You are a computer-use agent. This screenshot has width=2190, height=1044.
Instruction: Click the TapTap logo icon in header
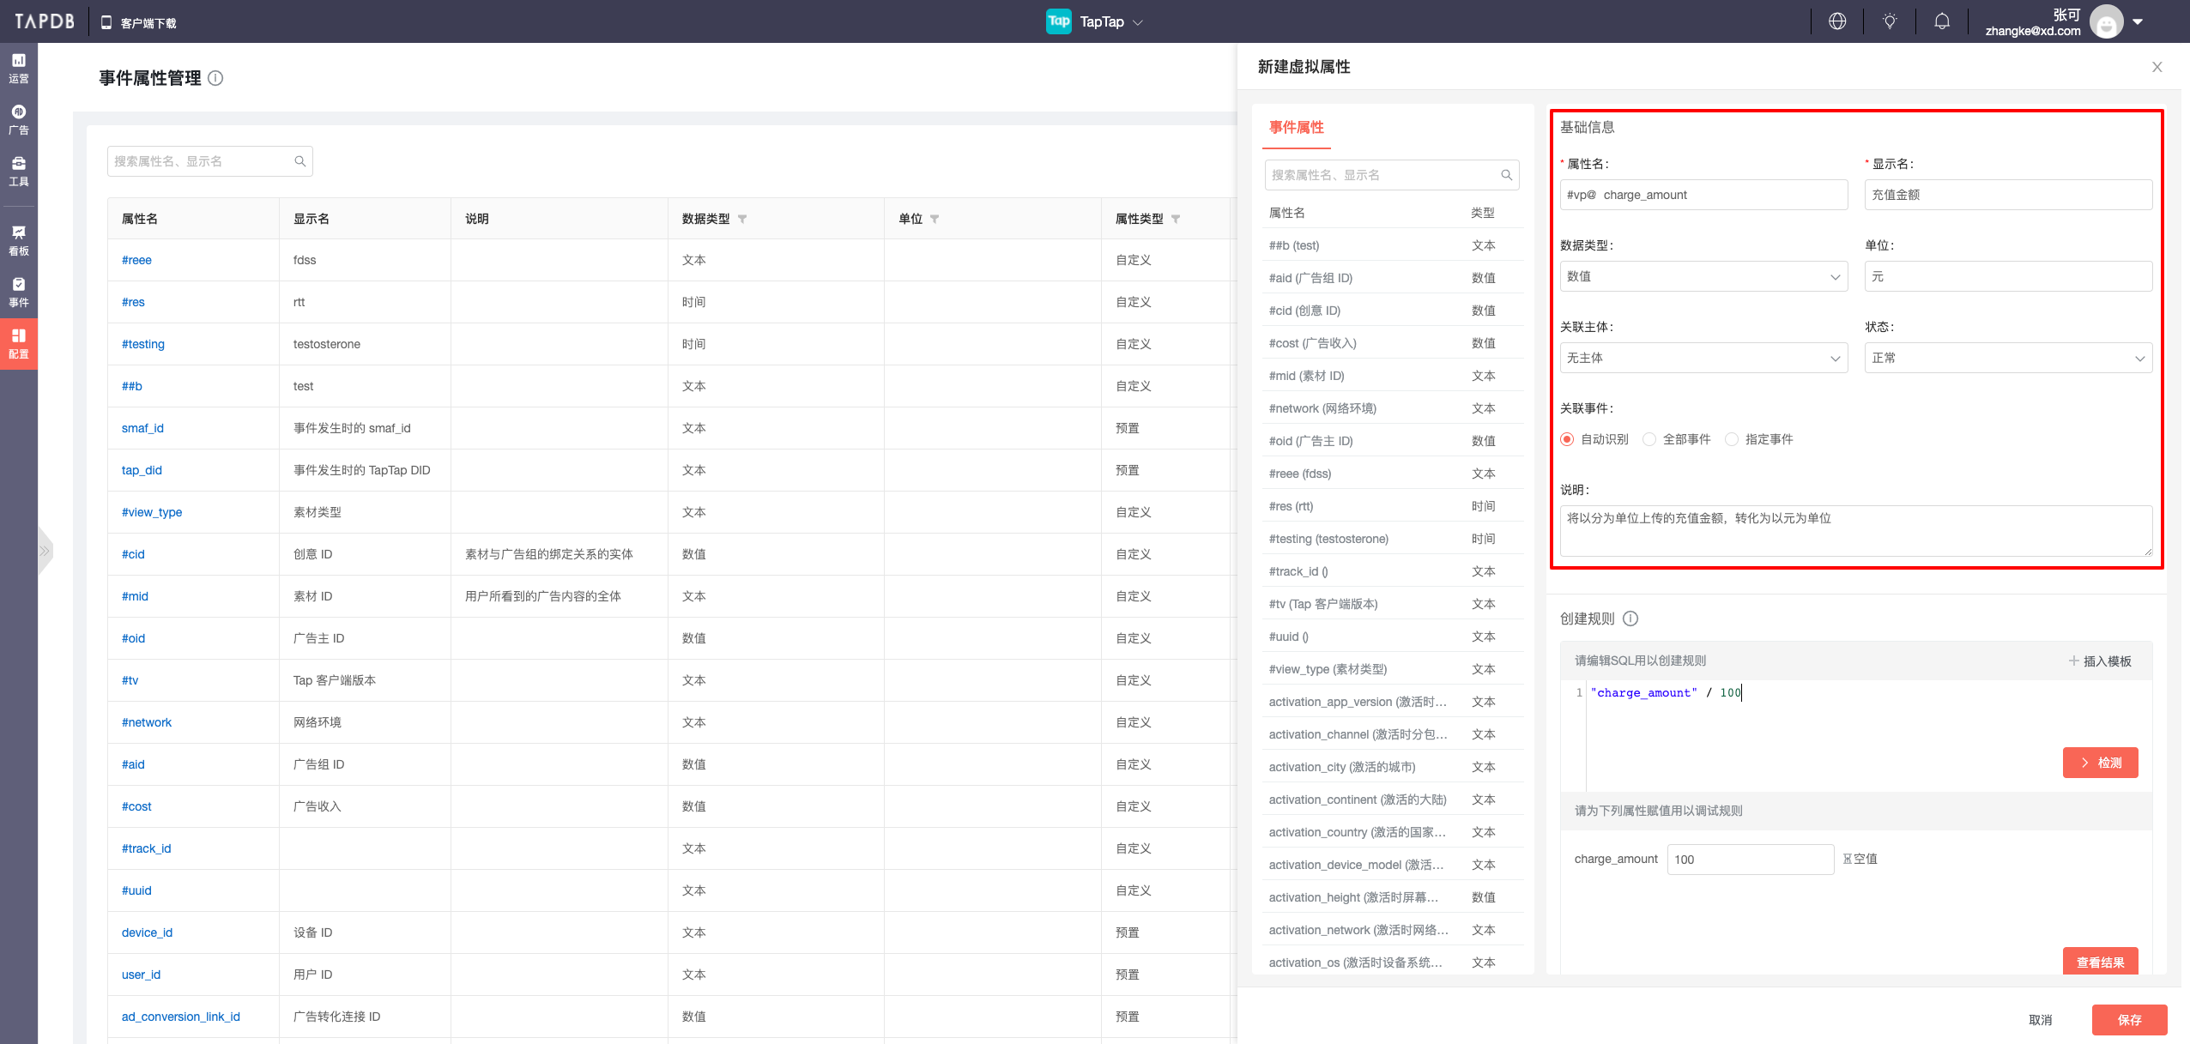(x=1056, y=21)
